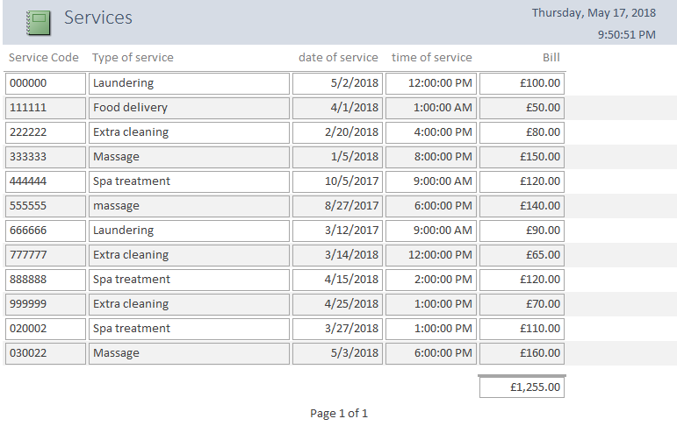Click the £160.00 bill field

coord(522,353)
